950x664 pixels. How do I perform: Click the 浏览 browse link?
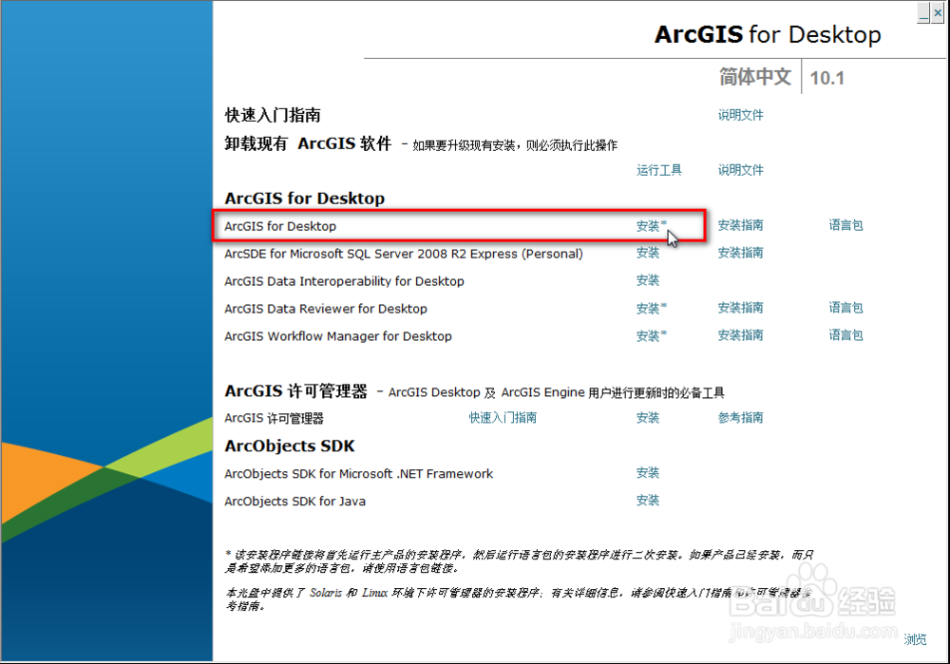(x=915, y=639)
